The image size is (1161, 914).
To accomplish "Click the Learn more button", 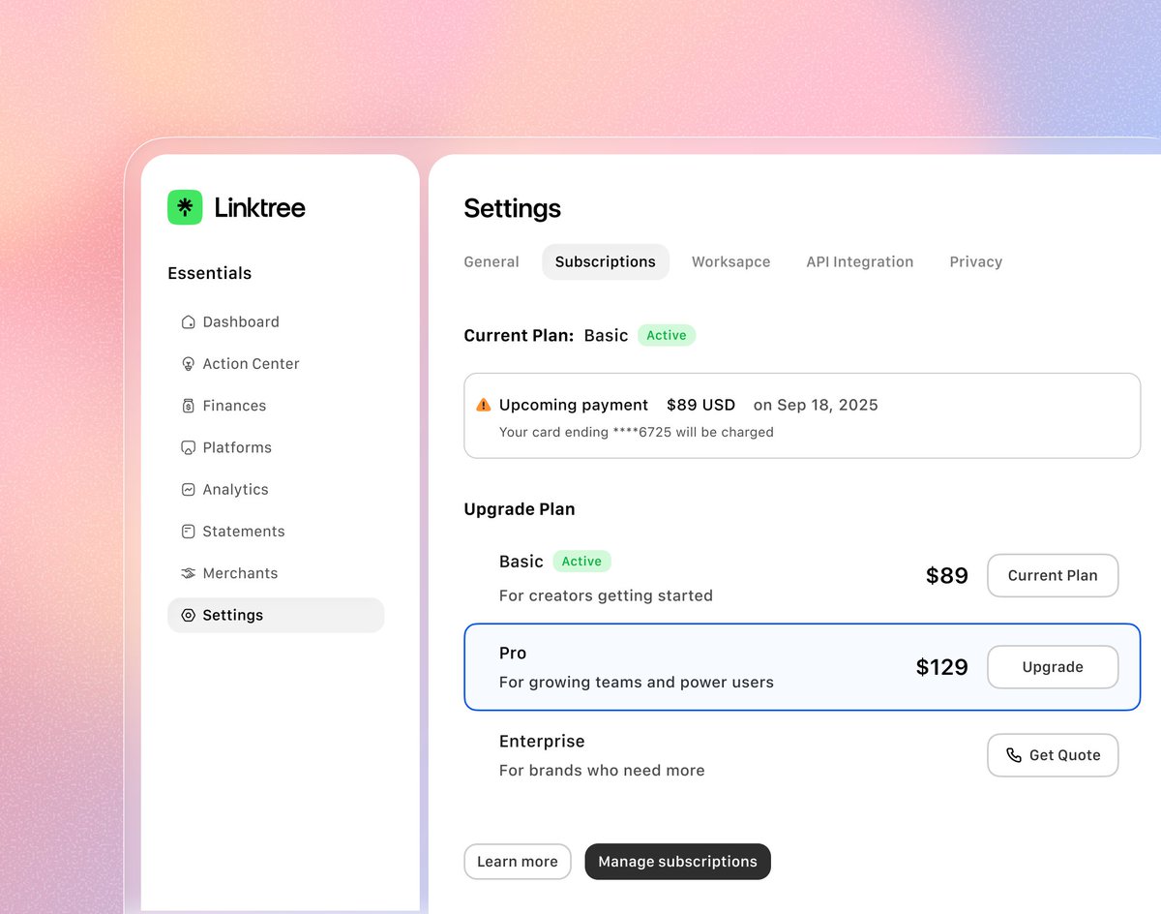I will point(518,862).
